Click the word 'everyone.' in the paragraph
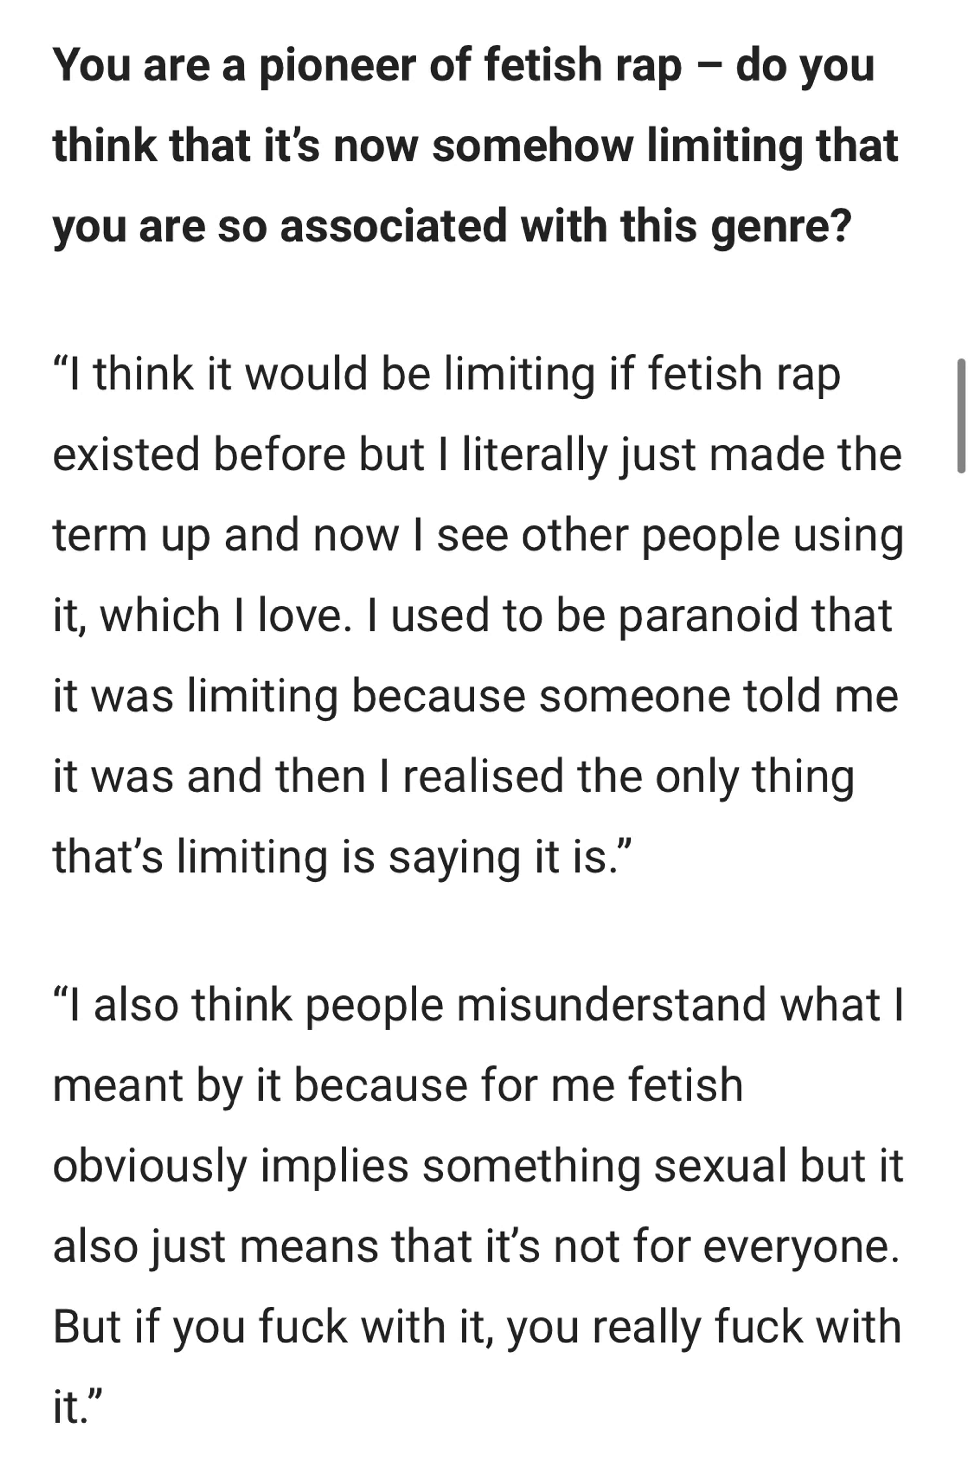 pyautogui.click(x=801, y=1246)
